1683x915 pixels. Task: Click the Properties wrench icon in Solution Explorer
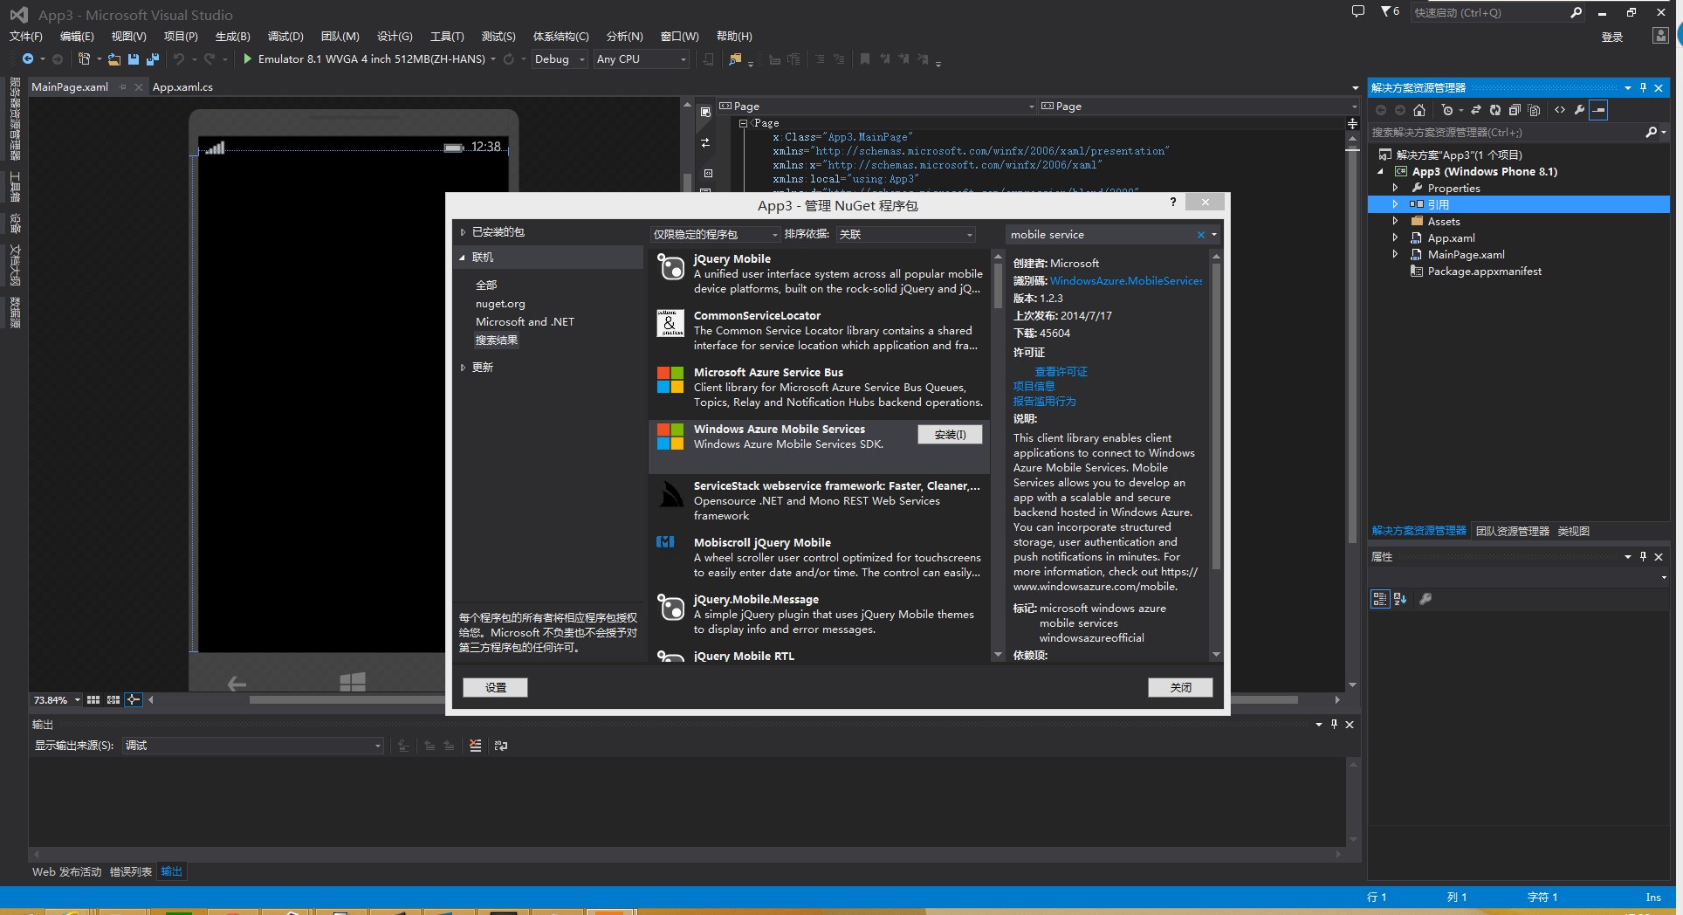[x=1579, y=110]
